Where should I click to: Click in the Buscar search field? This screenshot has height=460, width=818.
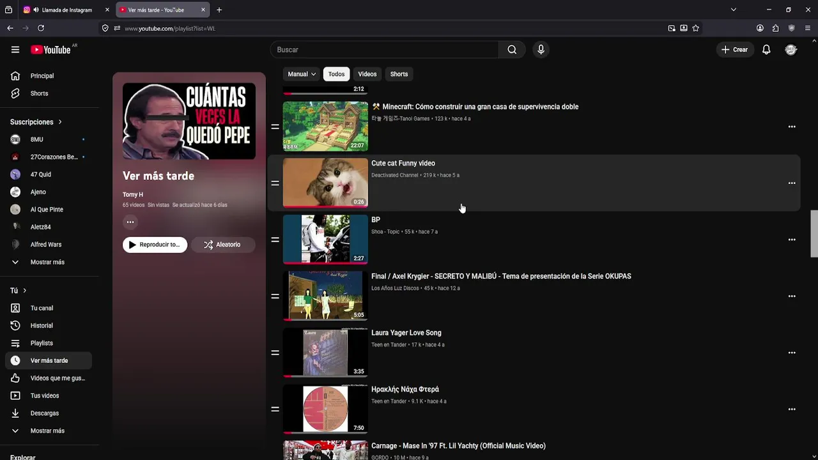click(x=384, y=50)
